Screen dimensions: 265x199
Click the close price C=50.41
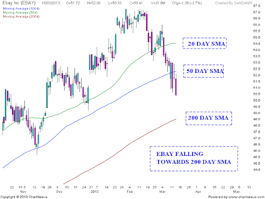pos(136,3)
